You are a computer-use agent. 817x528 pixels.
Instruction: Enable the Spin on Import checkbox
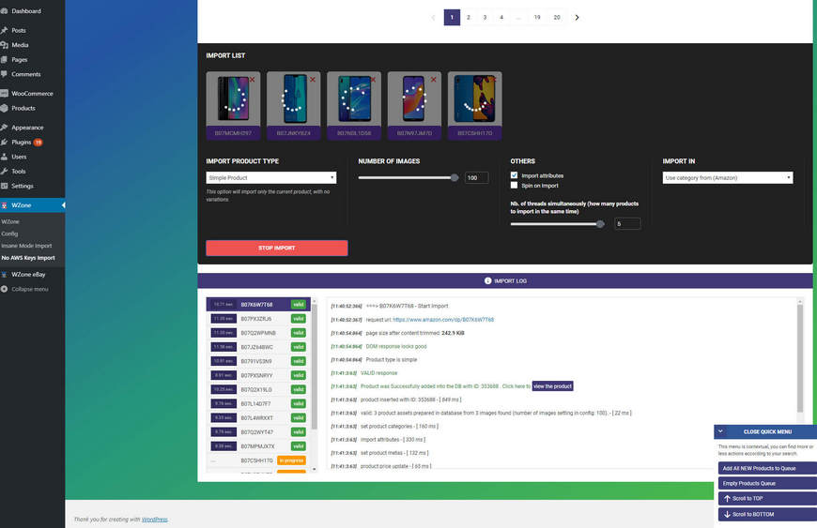[514, 186]
